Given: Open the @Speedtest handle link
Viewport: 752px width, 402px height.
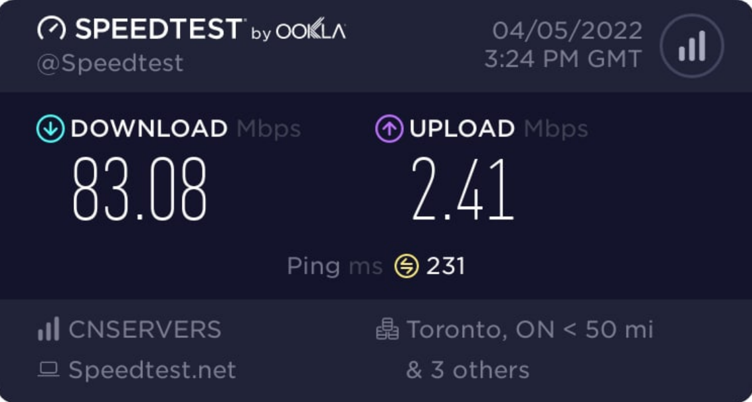Looking at the screenshot, I should tap(110, 63).
